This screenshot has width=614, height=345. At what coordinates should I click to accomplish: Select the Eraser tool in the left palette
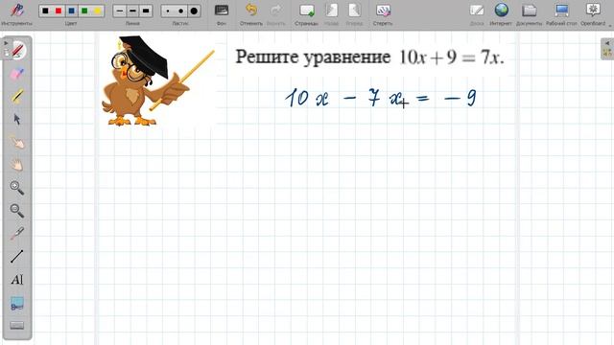[17, 74]
